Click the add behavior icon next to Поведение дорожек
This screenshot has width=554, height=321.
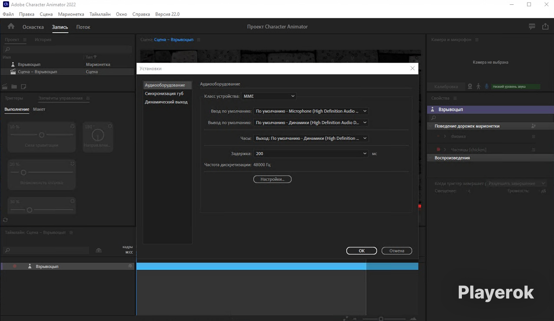coord(533,126)
